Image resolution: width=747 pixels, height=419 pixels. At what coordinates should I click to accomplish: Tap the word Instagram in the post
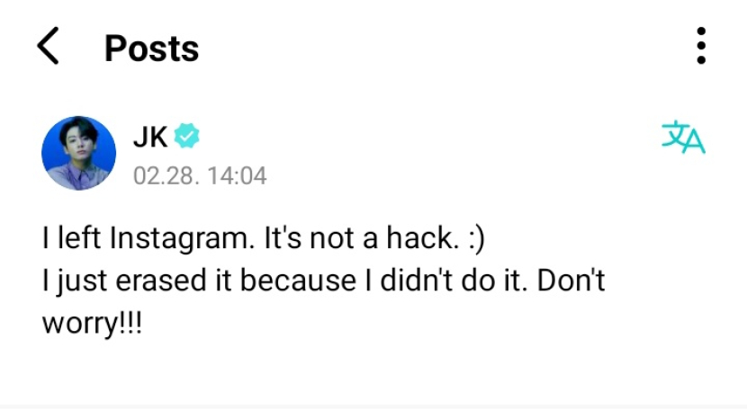183,239
